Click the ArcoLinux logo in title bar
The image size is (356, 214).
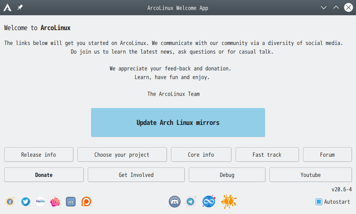tap(7, 8)
